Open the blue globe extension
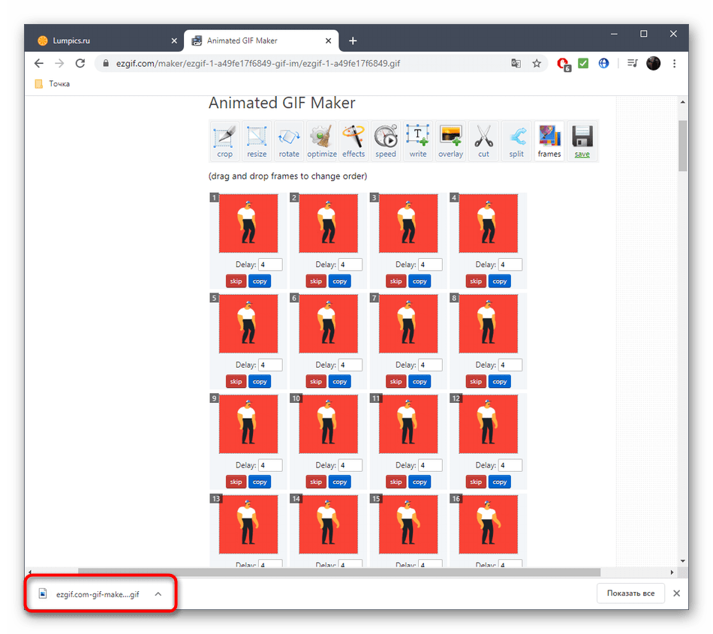The width and height of the screenshot is (713, 634). coord(603,63)
